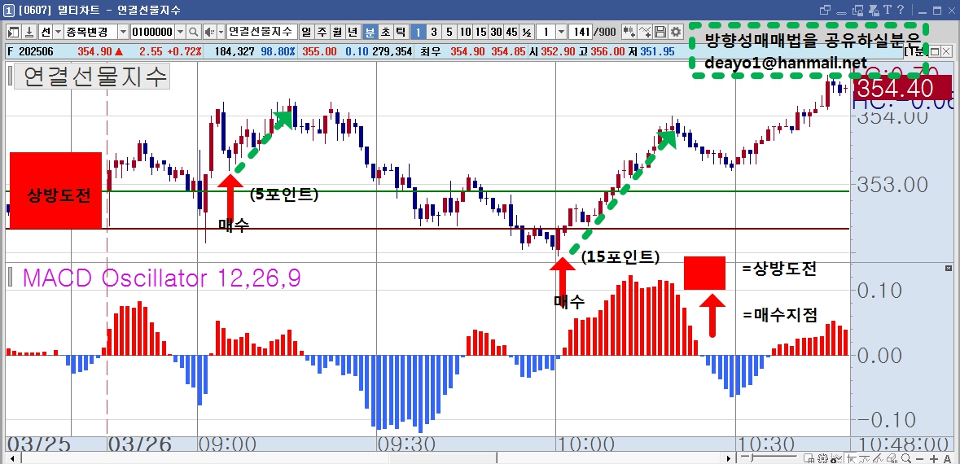Click the interval value 1 input field

click(546, 32)
